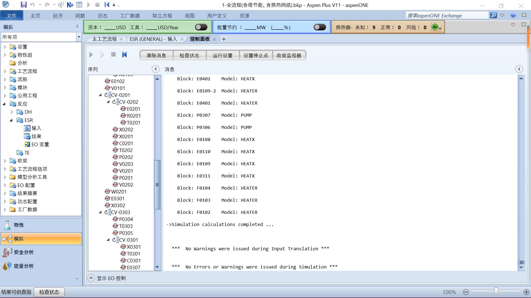
Task: Open the Dynamics ribbon tab
Action: pyautogui.click(x=102, y=16)
